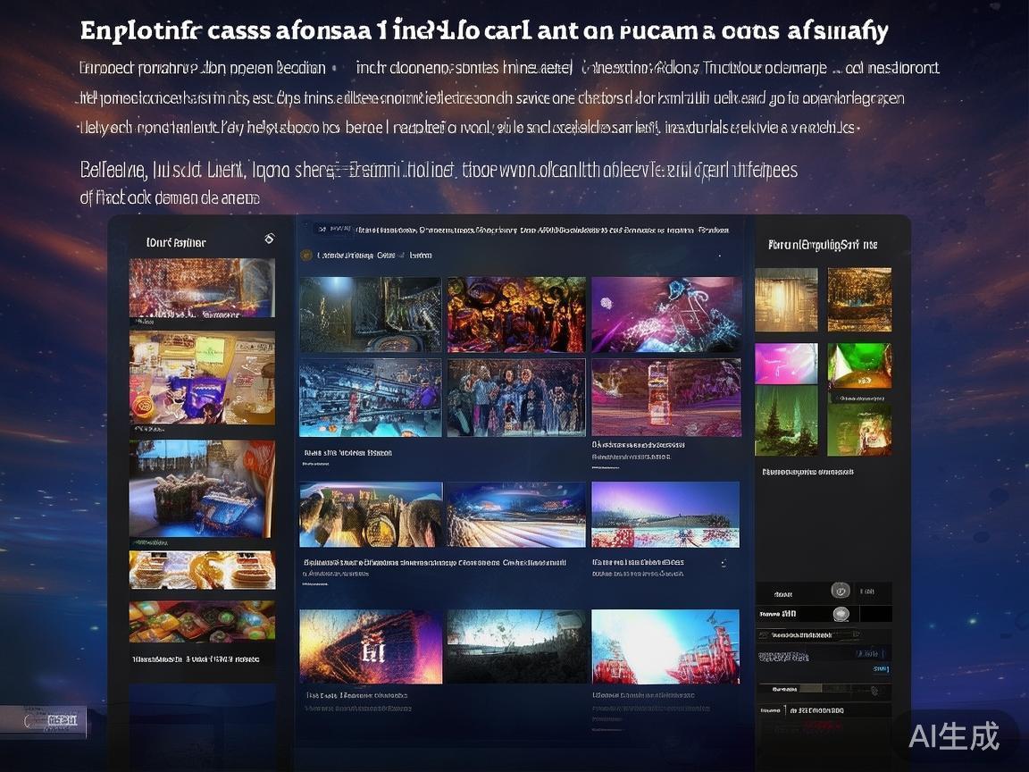Click the right sidebar panel title
The height and width of the screenshot is (772, 1029).
(x=823, y=244)
